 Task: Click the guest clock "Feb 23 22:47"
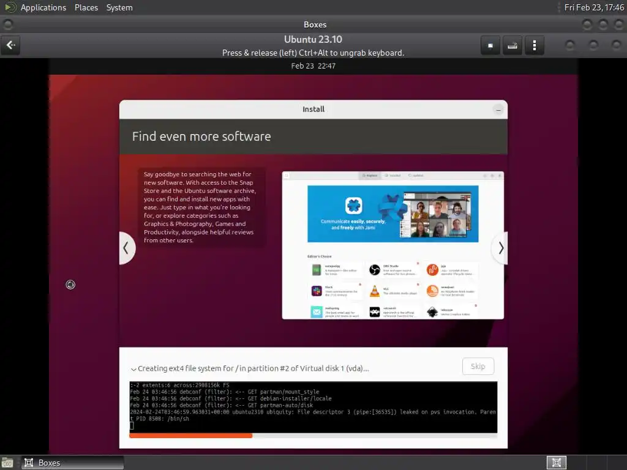tap(313, 66)
